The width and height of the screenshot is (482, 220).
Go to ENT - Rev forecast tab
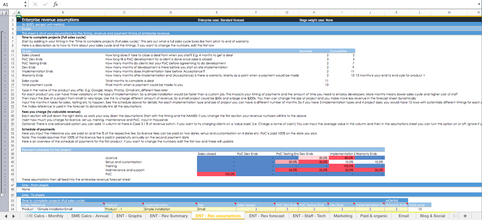coord(267,216)
